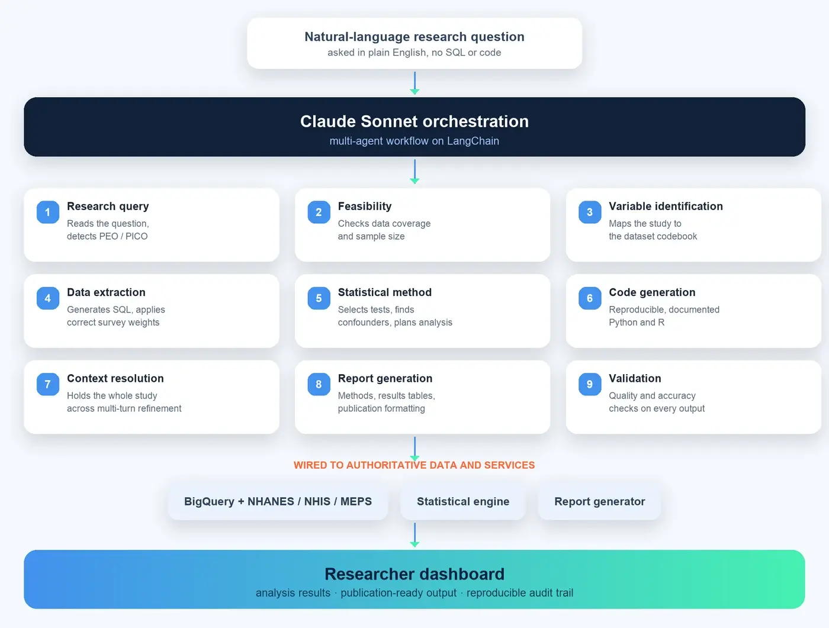Screen dimensions: 829x628
Task: Click the number 1 badge on Research query
Action: click(48, 212)
